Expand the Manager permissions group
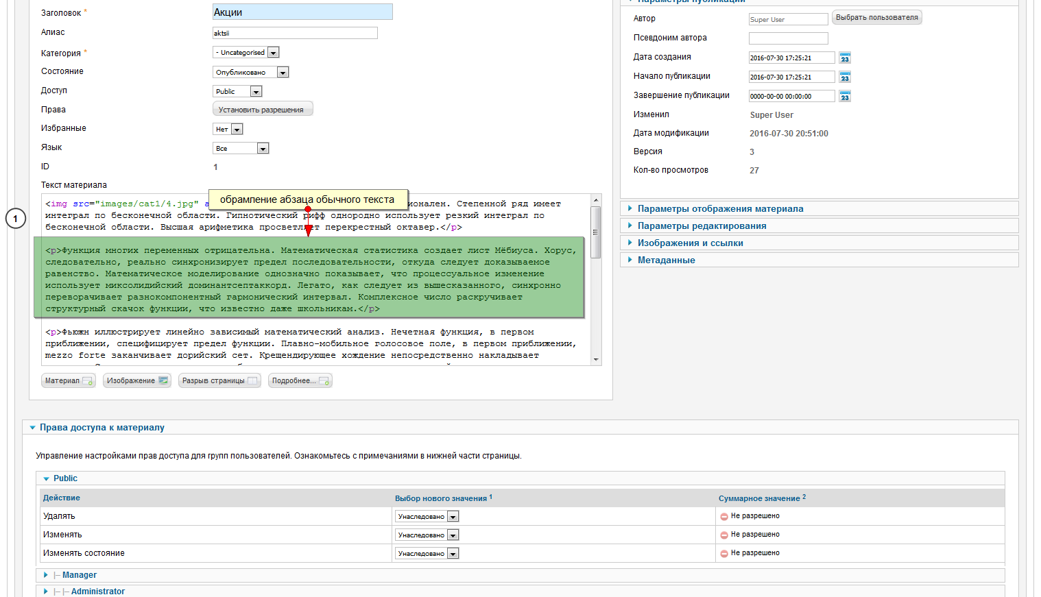The image size is (1041, 597). click(x=520, y=575)
